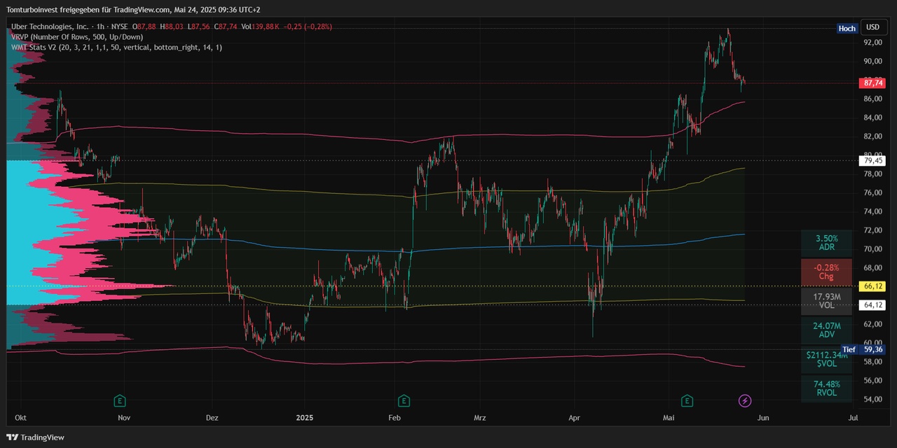Screen dimensions: 897x448
Task: Click the -0.28% Chg stat box
Action: 827,272
